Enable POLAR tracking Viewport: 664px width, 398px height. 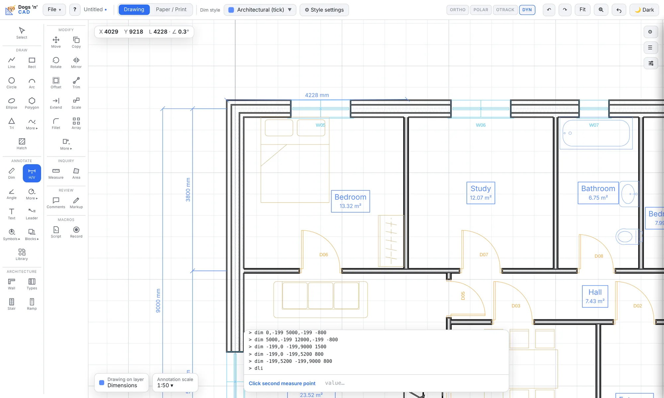coord(481,10)
